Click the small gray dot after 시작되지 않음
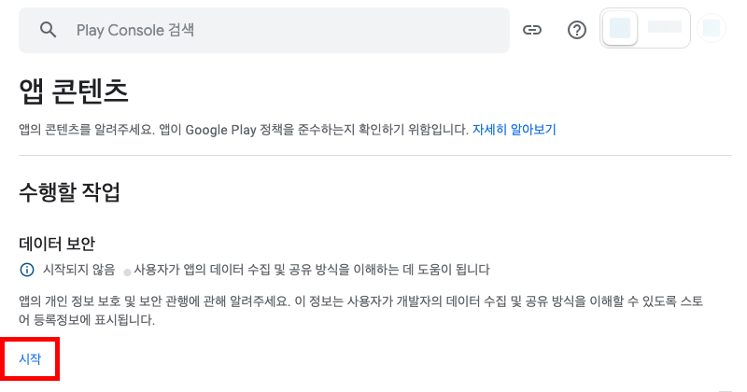747x392 pixels. (127, 272)
